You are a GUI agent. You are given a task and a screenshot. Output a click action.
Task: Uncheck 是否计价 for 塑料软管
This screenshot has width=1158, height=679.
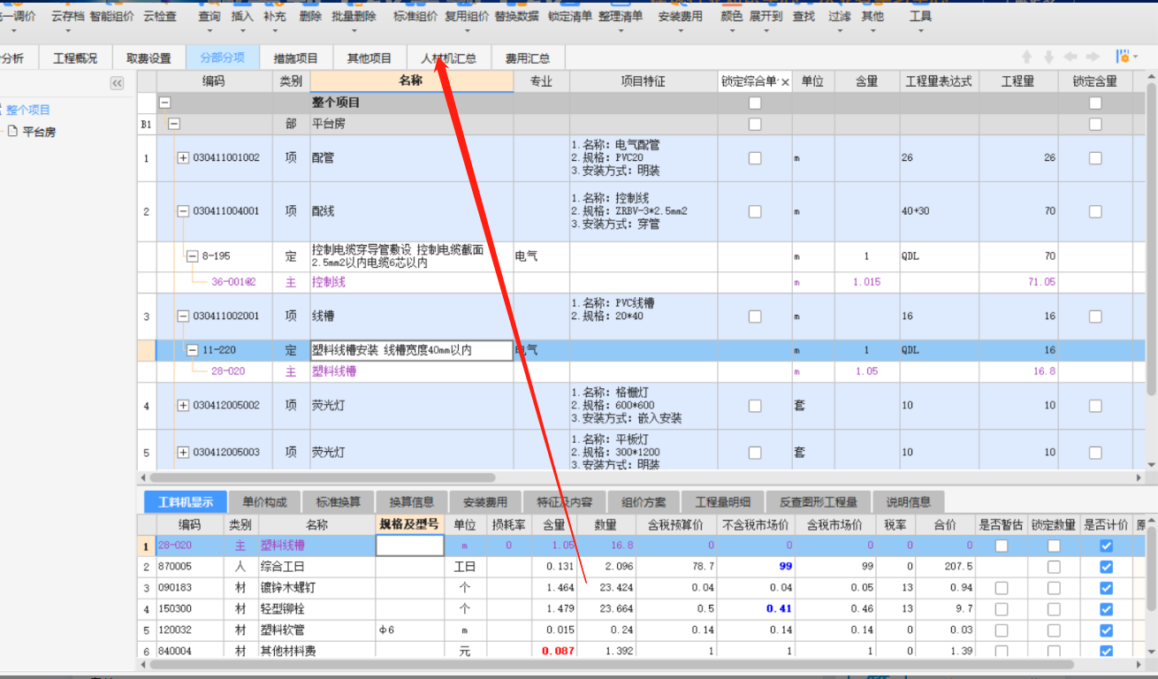1106,630
